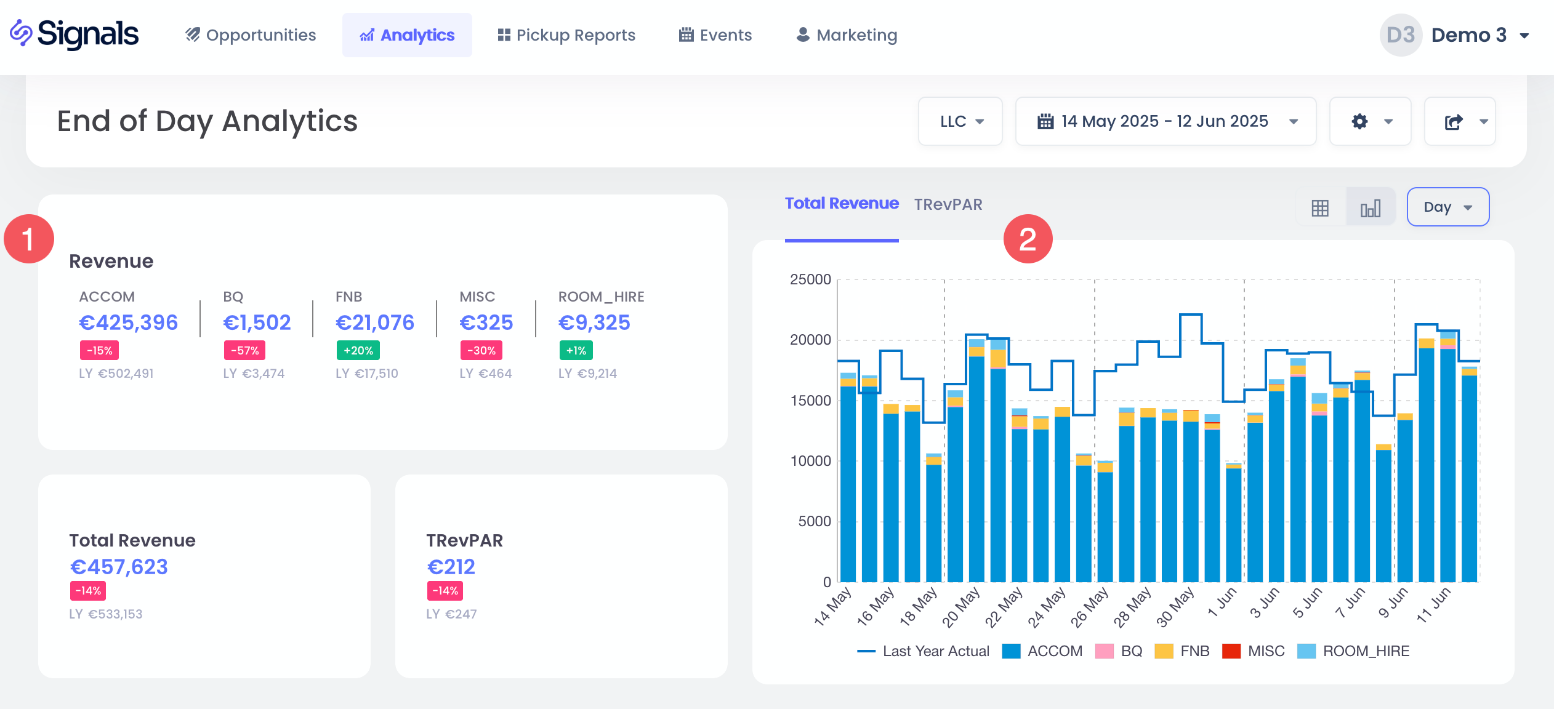The image size is (1554, 709).
Task: Click the Signals logo icon
Action: (x=21, y=33)
